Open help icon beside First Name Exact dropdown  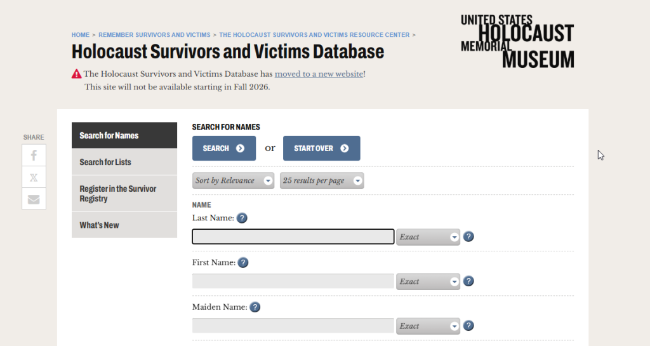[x=468, y=281]
